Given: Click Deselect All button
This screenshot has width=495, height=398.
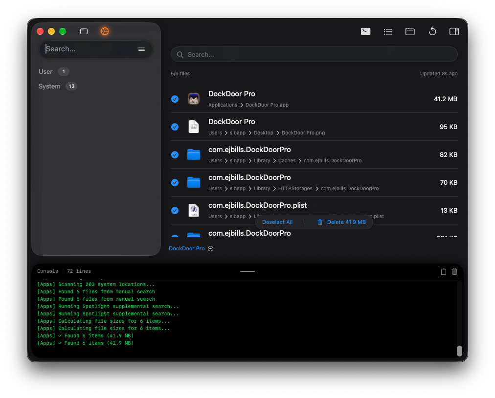Looking at the screenshot, I should (x=277, y=222).
